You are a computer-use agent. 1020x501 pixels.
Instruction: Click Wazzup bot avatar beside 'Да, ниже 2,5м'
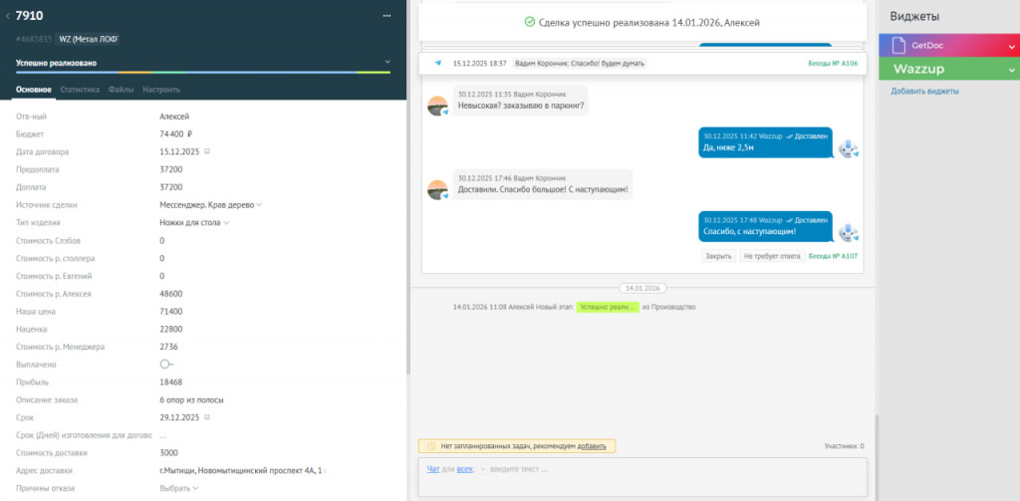point(848,147)
